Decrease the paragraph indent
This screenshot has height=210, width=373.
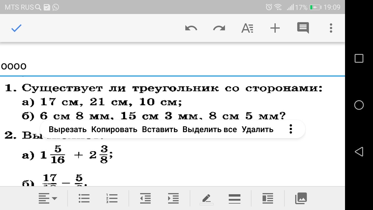tap(145, 198)
